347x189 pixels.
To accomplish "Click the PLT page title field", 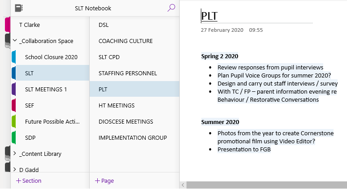I will (x=257, y=17).
